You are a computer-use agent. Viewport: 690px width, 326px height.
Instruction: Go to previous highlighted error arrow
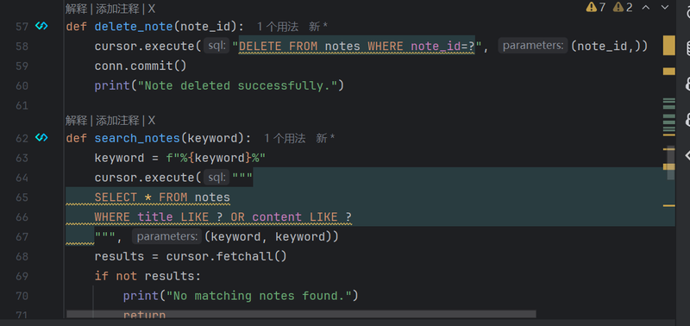[646, 7]
